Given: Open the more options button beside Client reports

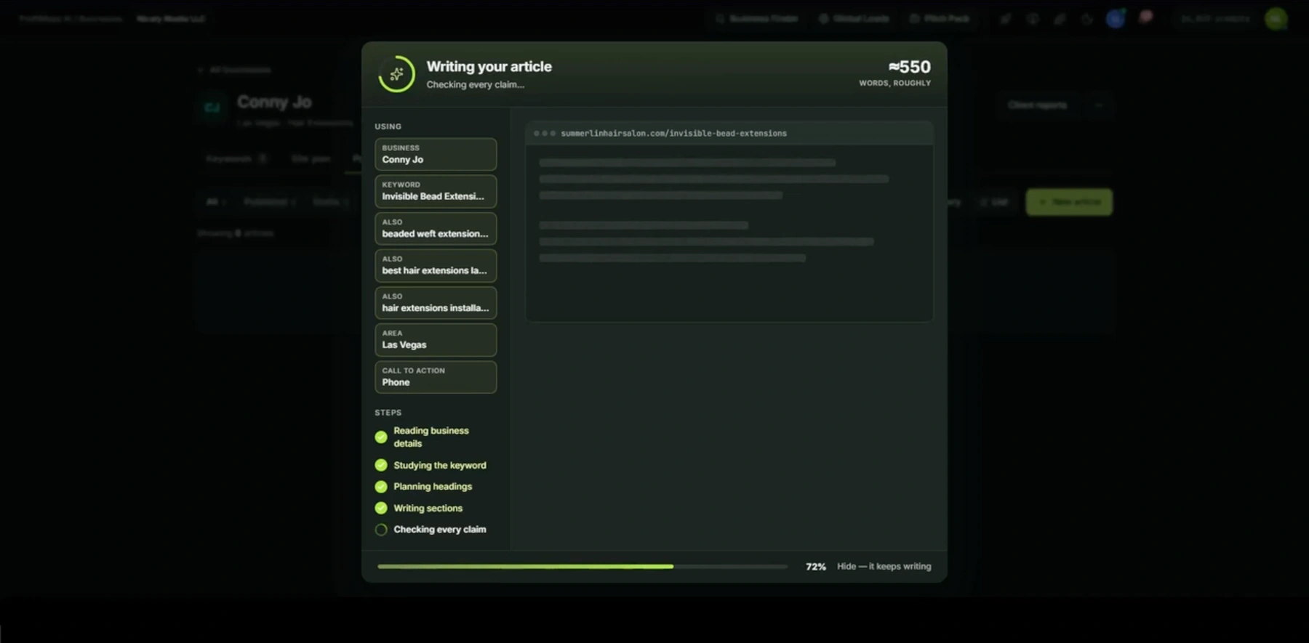Looking at the screenshot, I should click(x=1099, y=105).
